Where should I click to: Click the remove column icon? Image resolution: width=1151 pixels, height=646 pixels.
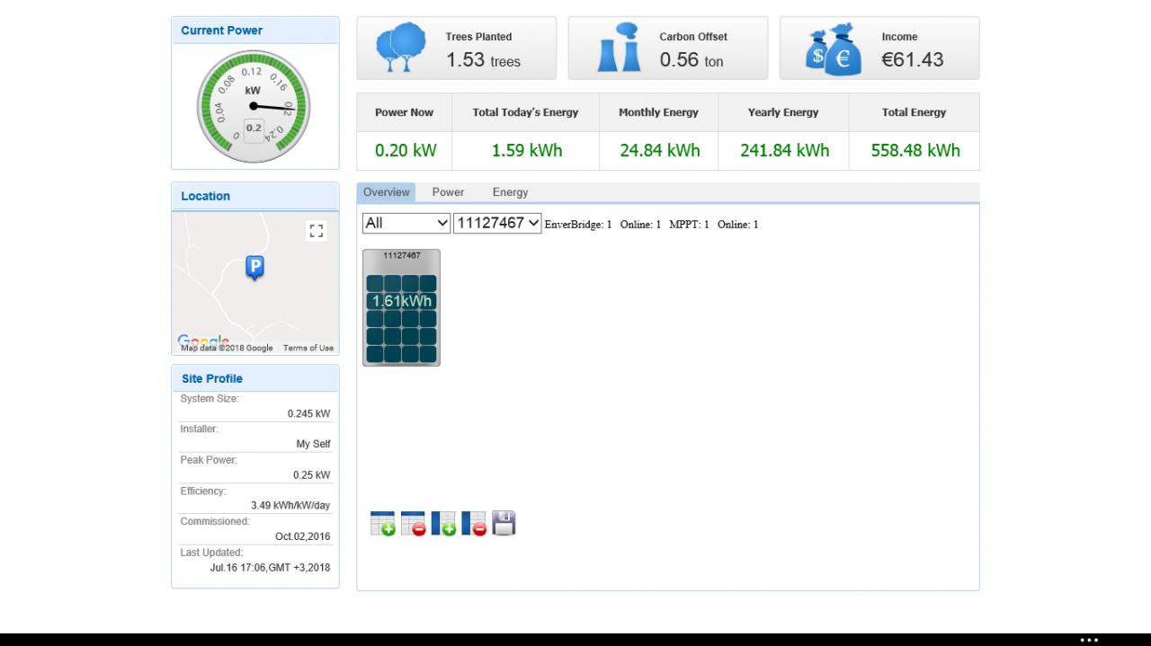point(474,524)
